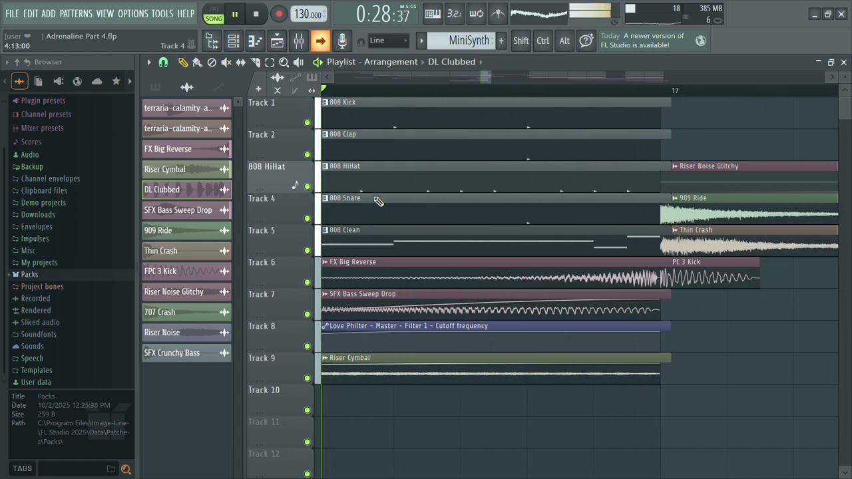
Task: Select the Slip tool in playlist
Action: (240, 62)
